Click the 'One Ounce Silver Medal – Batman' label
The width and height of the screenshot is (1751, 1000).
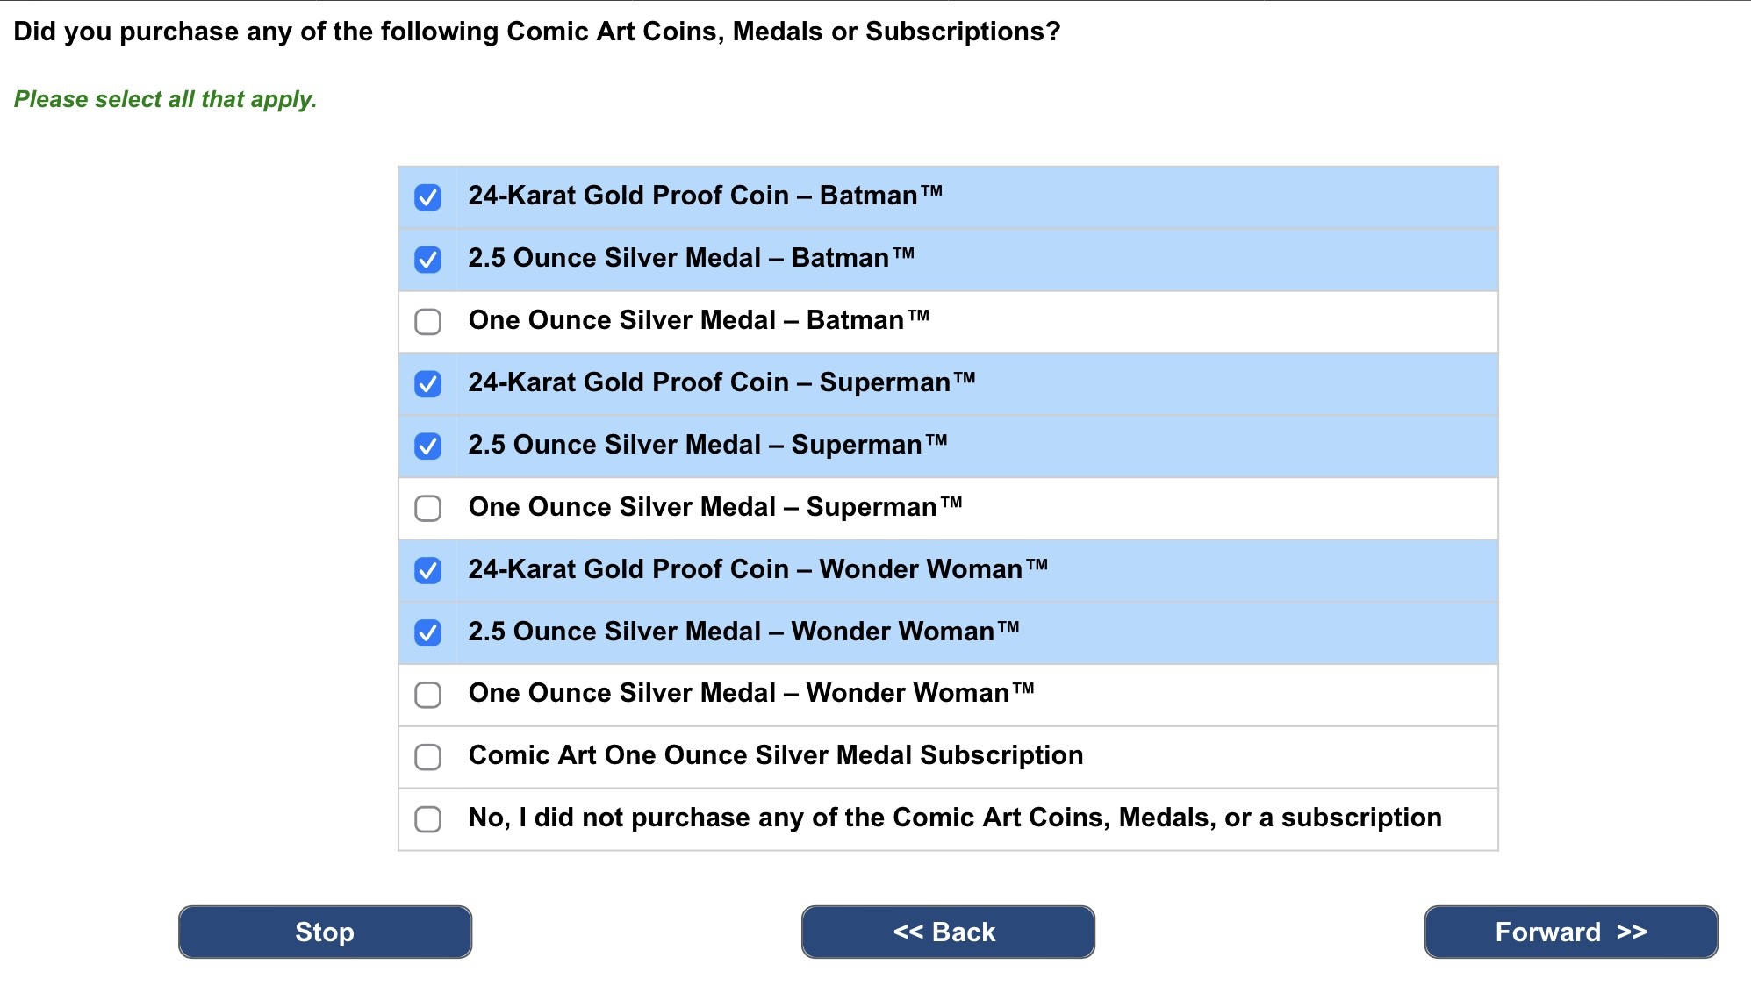(x=698, y=320)
